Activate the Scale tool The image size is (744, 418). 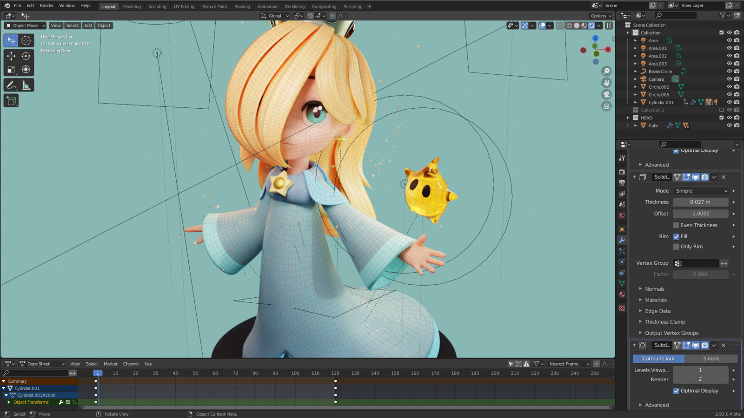(x=11, y=70)
